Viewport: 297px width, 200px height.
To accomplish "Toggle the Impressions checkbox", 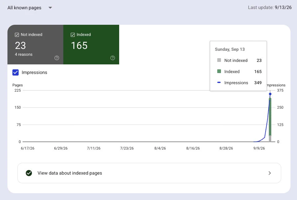I will click(16, 72).
